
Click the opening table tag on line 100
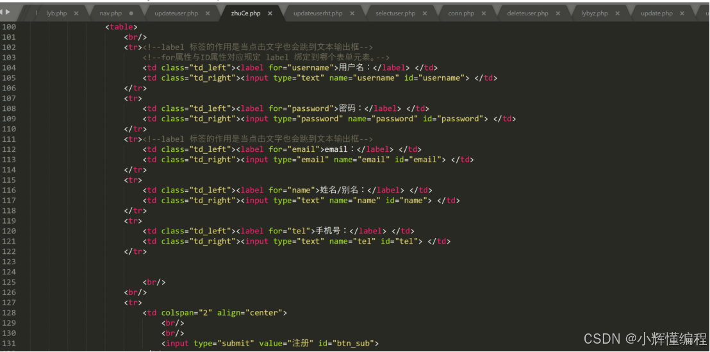(121, 27)
